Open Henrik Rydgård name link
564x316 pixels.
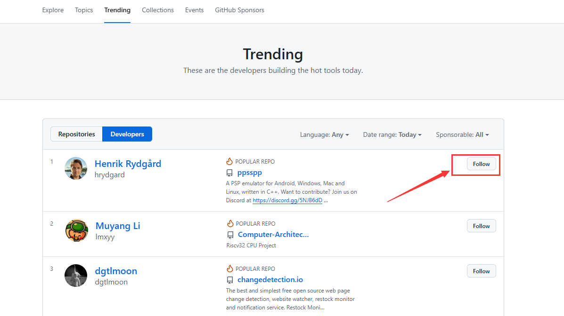128,164
